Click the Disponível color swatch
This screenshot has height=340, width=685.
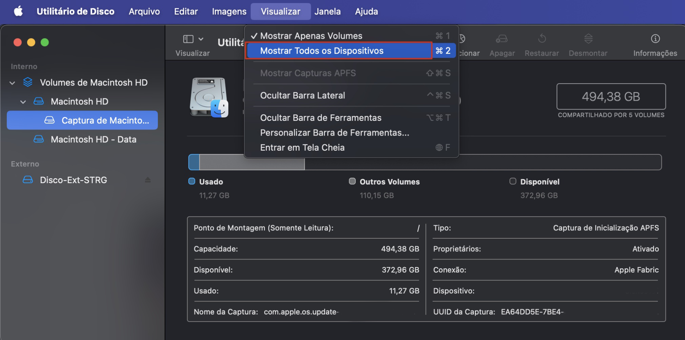pos(513,181)
